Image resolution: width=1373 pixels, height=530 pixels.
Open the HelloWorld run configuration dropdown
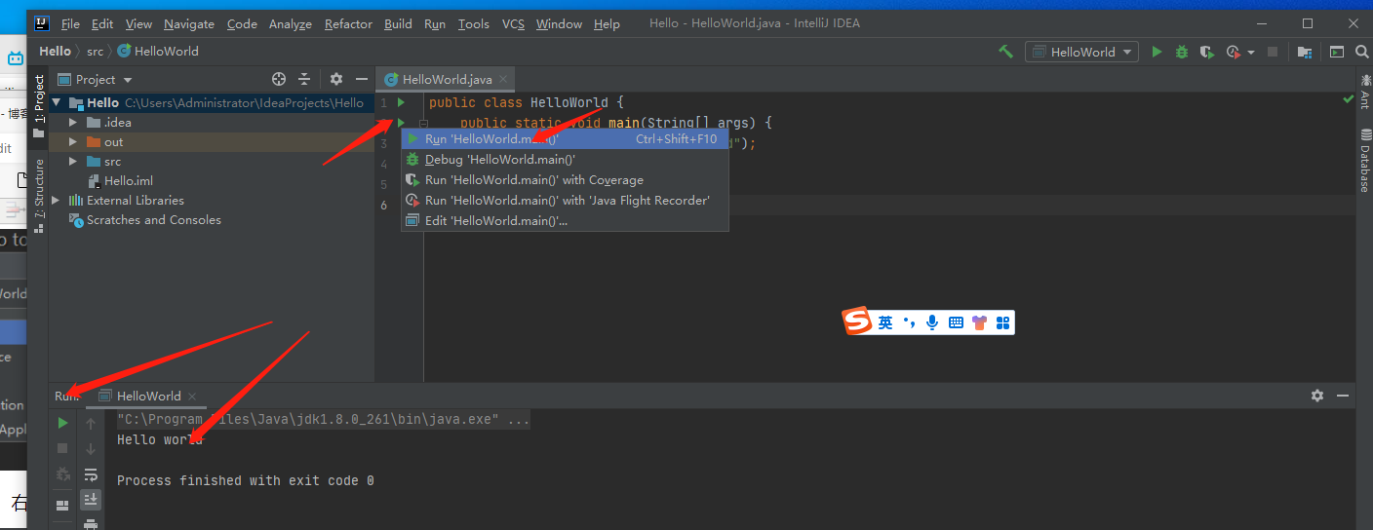(x=1082, y=52)
